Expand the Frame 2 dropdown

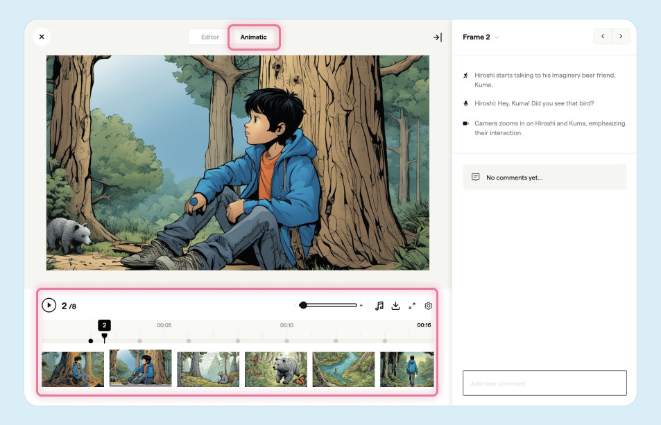[x=496, y=37]
